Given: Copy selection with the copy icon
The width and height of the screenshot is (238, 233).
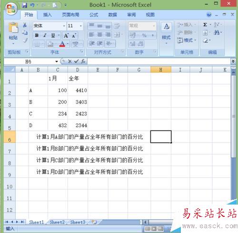Looking at the screenshot, I should pyautogui.click(x=25, y=33).
